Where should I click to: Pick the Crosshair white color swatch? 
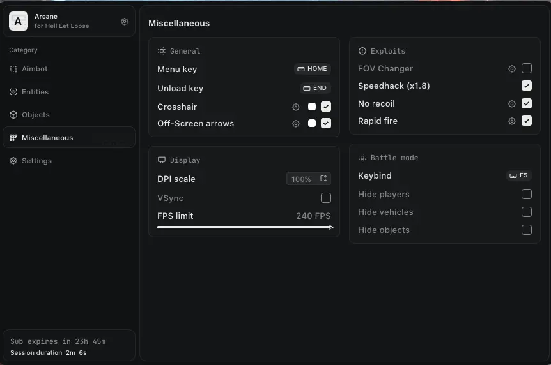[312, 107]
